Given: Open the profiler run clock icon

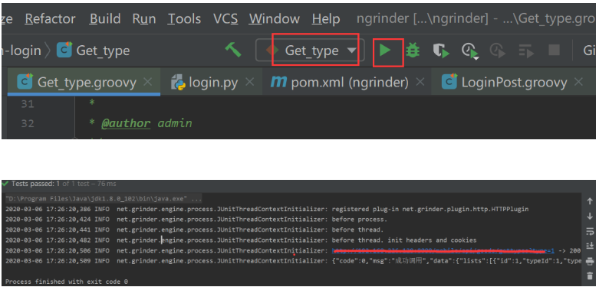Looking at the screenshot, I should 469,50.
